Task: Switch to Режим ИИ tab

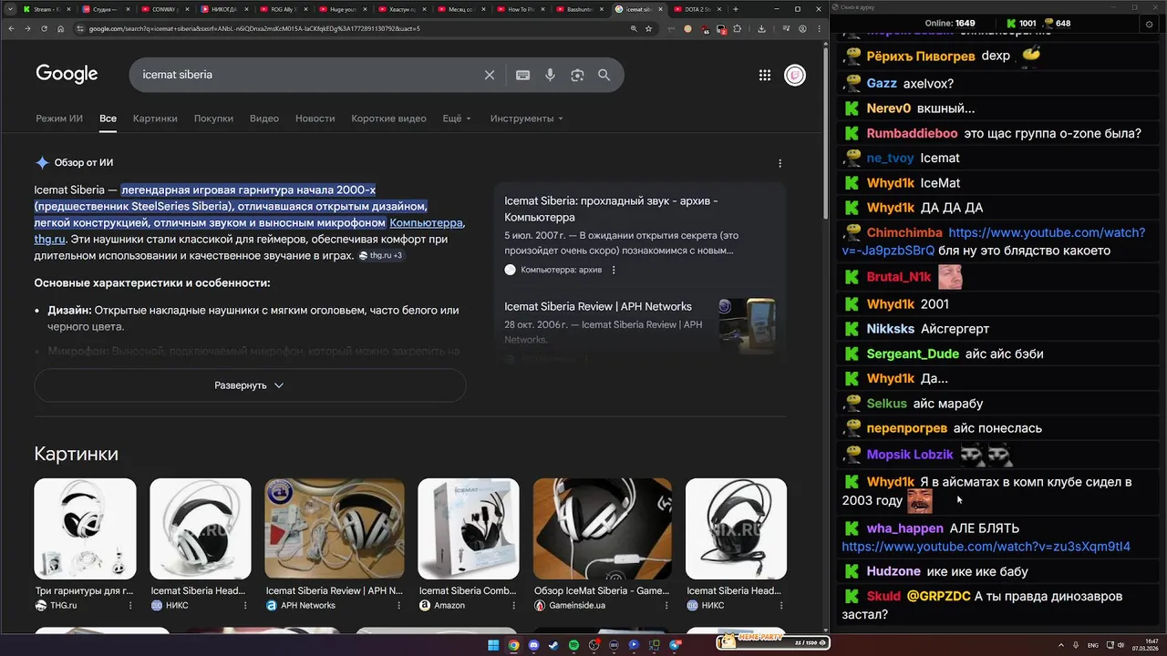Action: point(59,118)
